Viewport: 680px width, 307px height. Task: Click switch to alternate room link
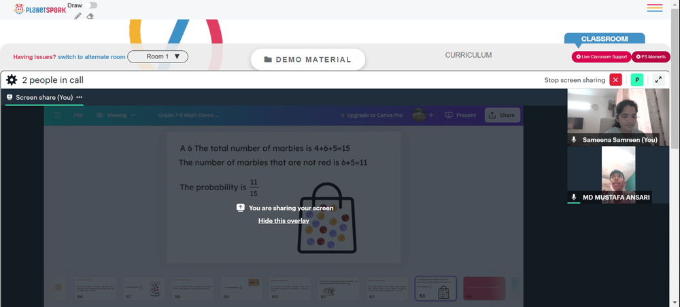(92, 57)
